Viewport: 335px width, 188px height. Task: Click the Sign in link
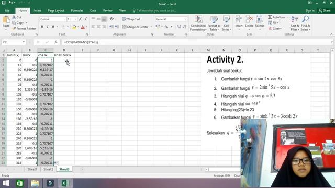coord(310,10)
